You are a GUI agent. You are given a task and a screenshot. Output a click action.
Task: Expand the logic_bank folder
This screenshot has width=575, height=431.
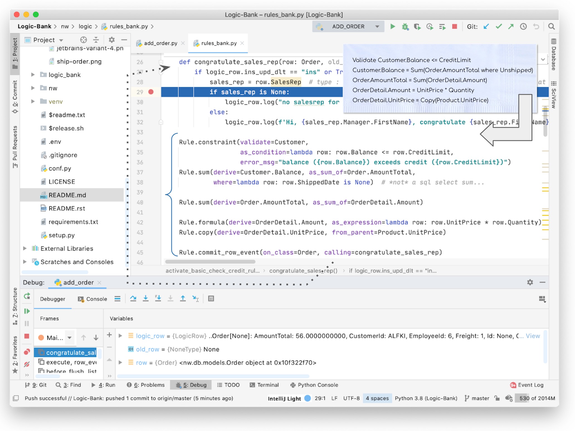pos(33,75)
